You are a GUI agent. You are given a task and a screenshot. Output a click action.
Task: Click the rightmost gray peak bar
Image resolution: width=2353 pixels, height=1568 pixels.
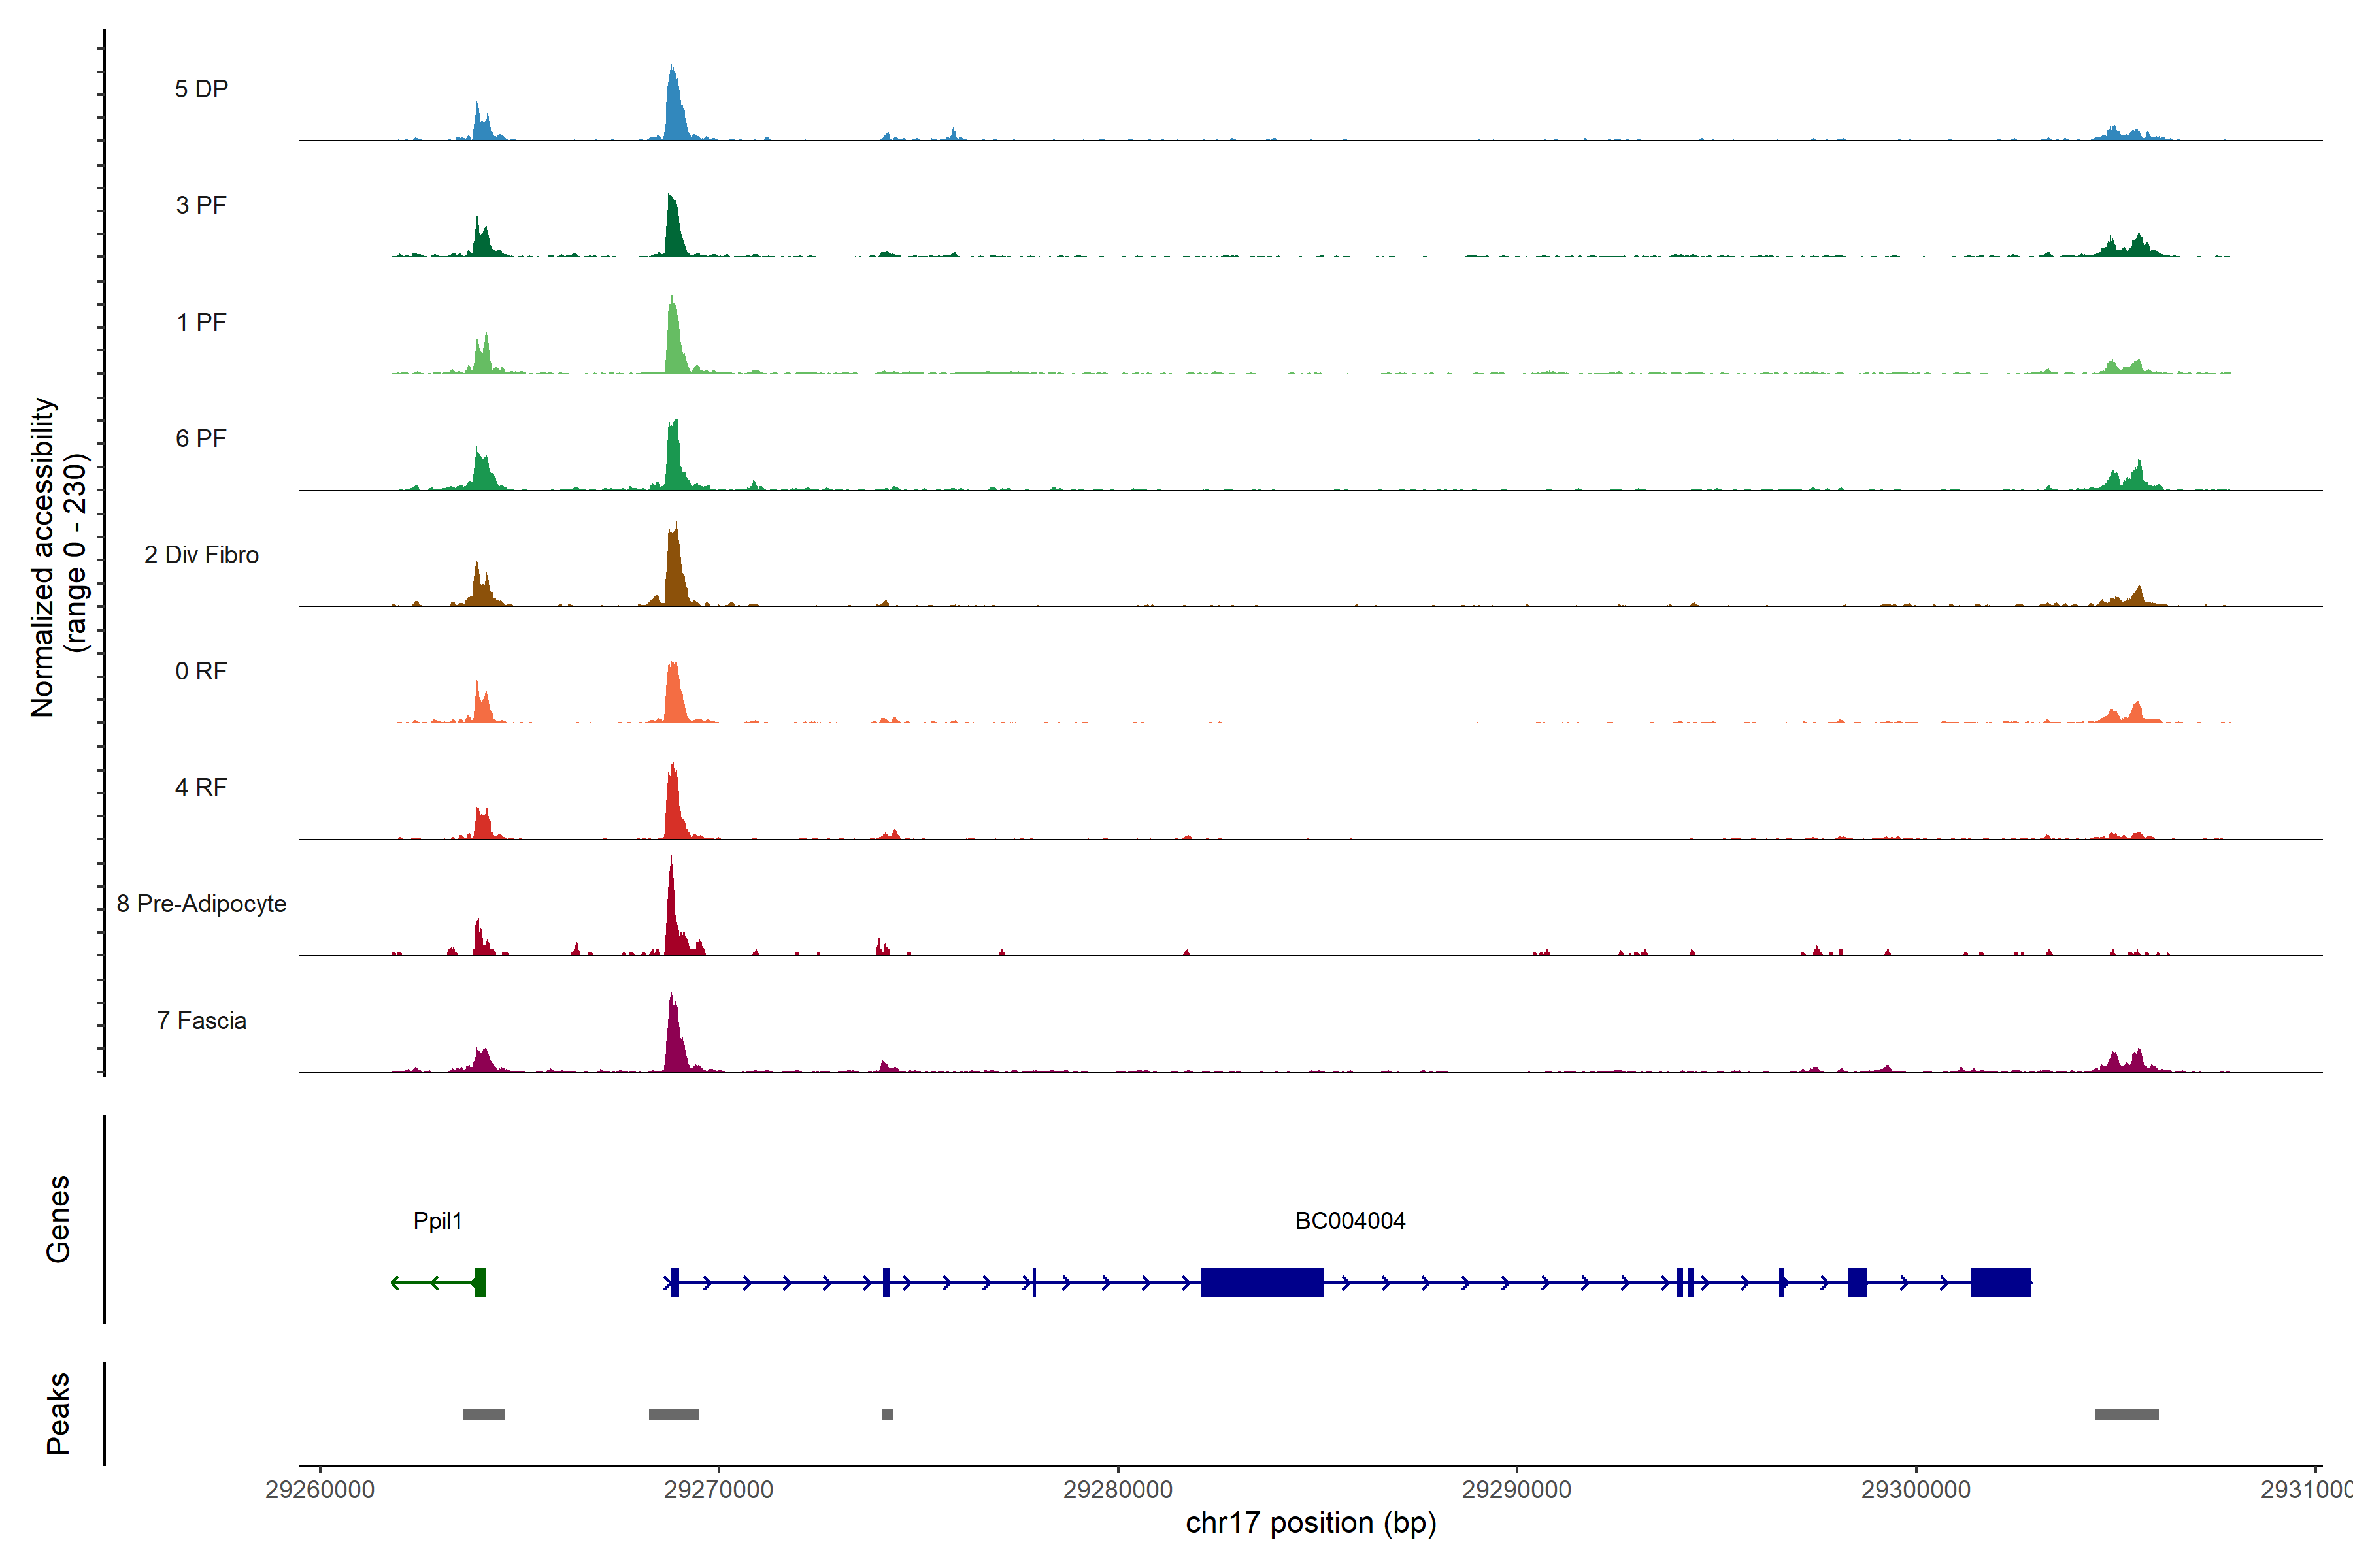click(x=2126, y=1414)
